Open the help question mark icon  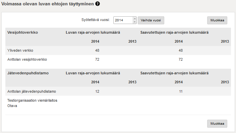pos(98,4)
